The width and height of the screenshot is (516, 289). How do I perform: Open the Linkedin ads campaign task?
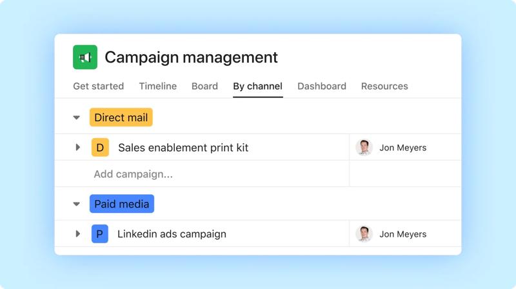point(172,234)
